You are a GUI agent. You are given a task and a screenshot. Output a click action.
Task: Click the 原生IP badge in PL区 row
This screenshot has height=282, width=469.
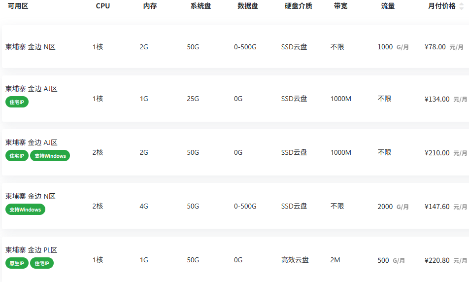[17, 263]
